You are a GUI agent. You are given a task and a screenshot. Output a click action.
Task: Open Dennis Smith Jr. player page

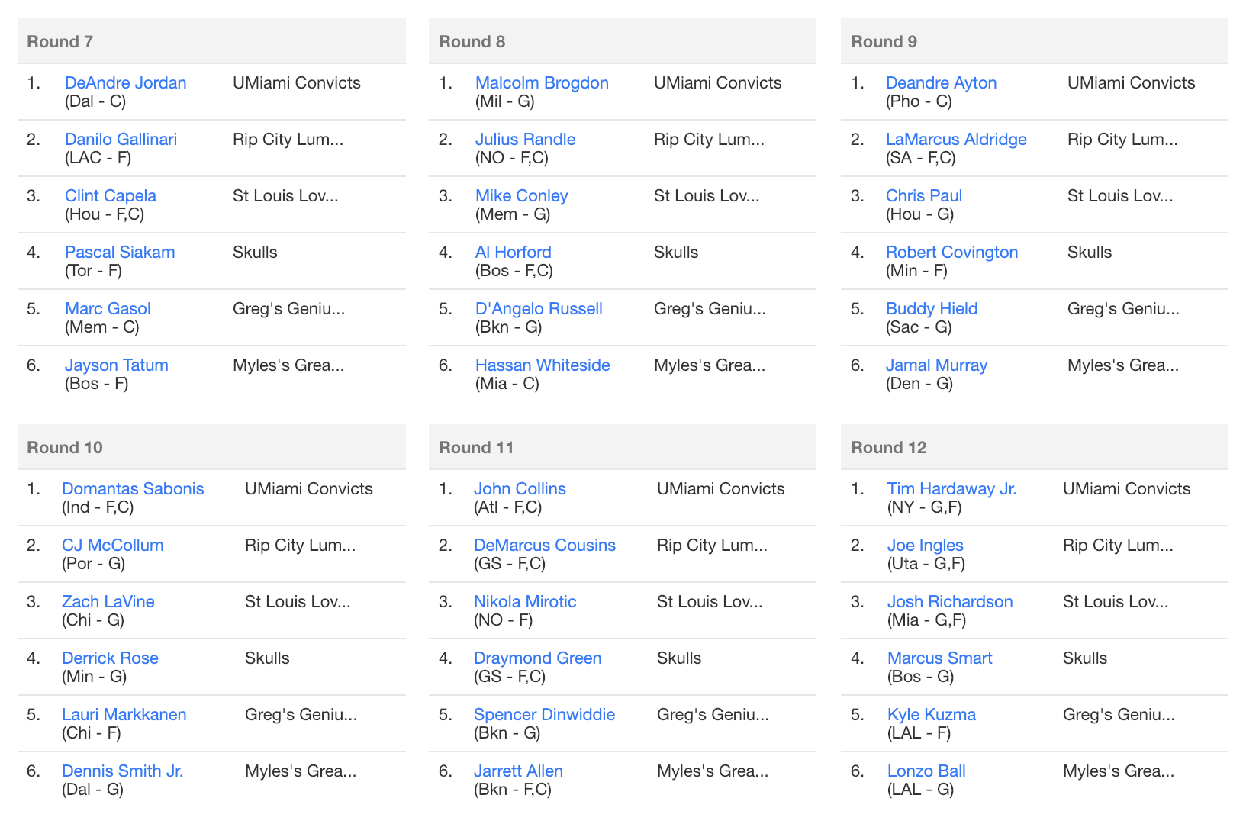click(122, 771)
